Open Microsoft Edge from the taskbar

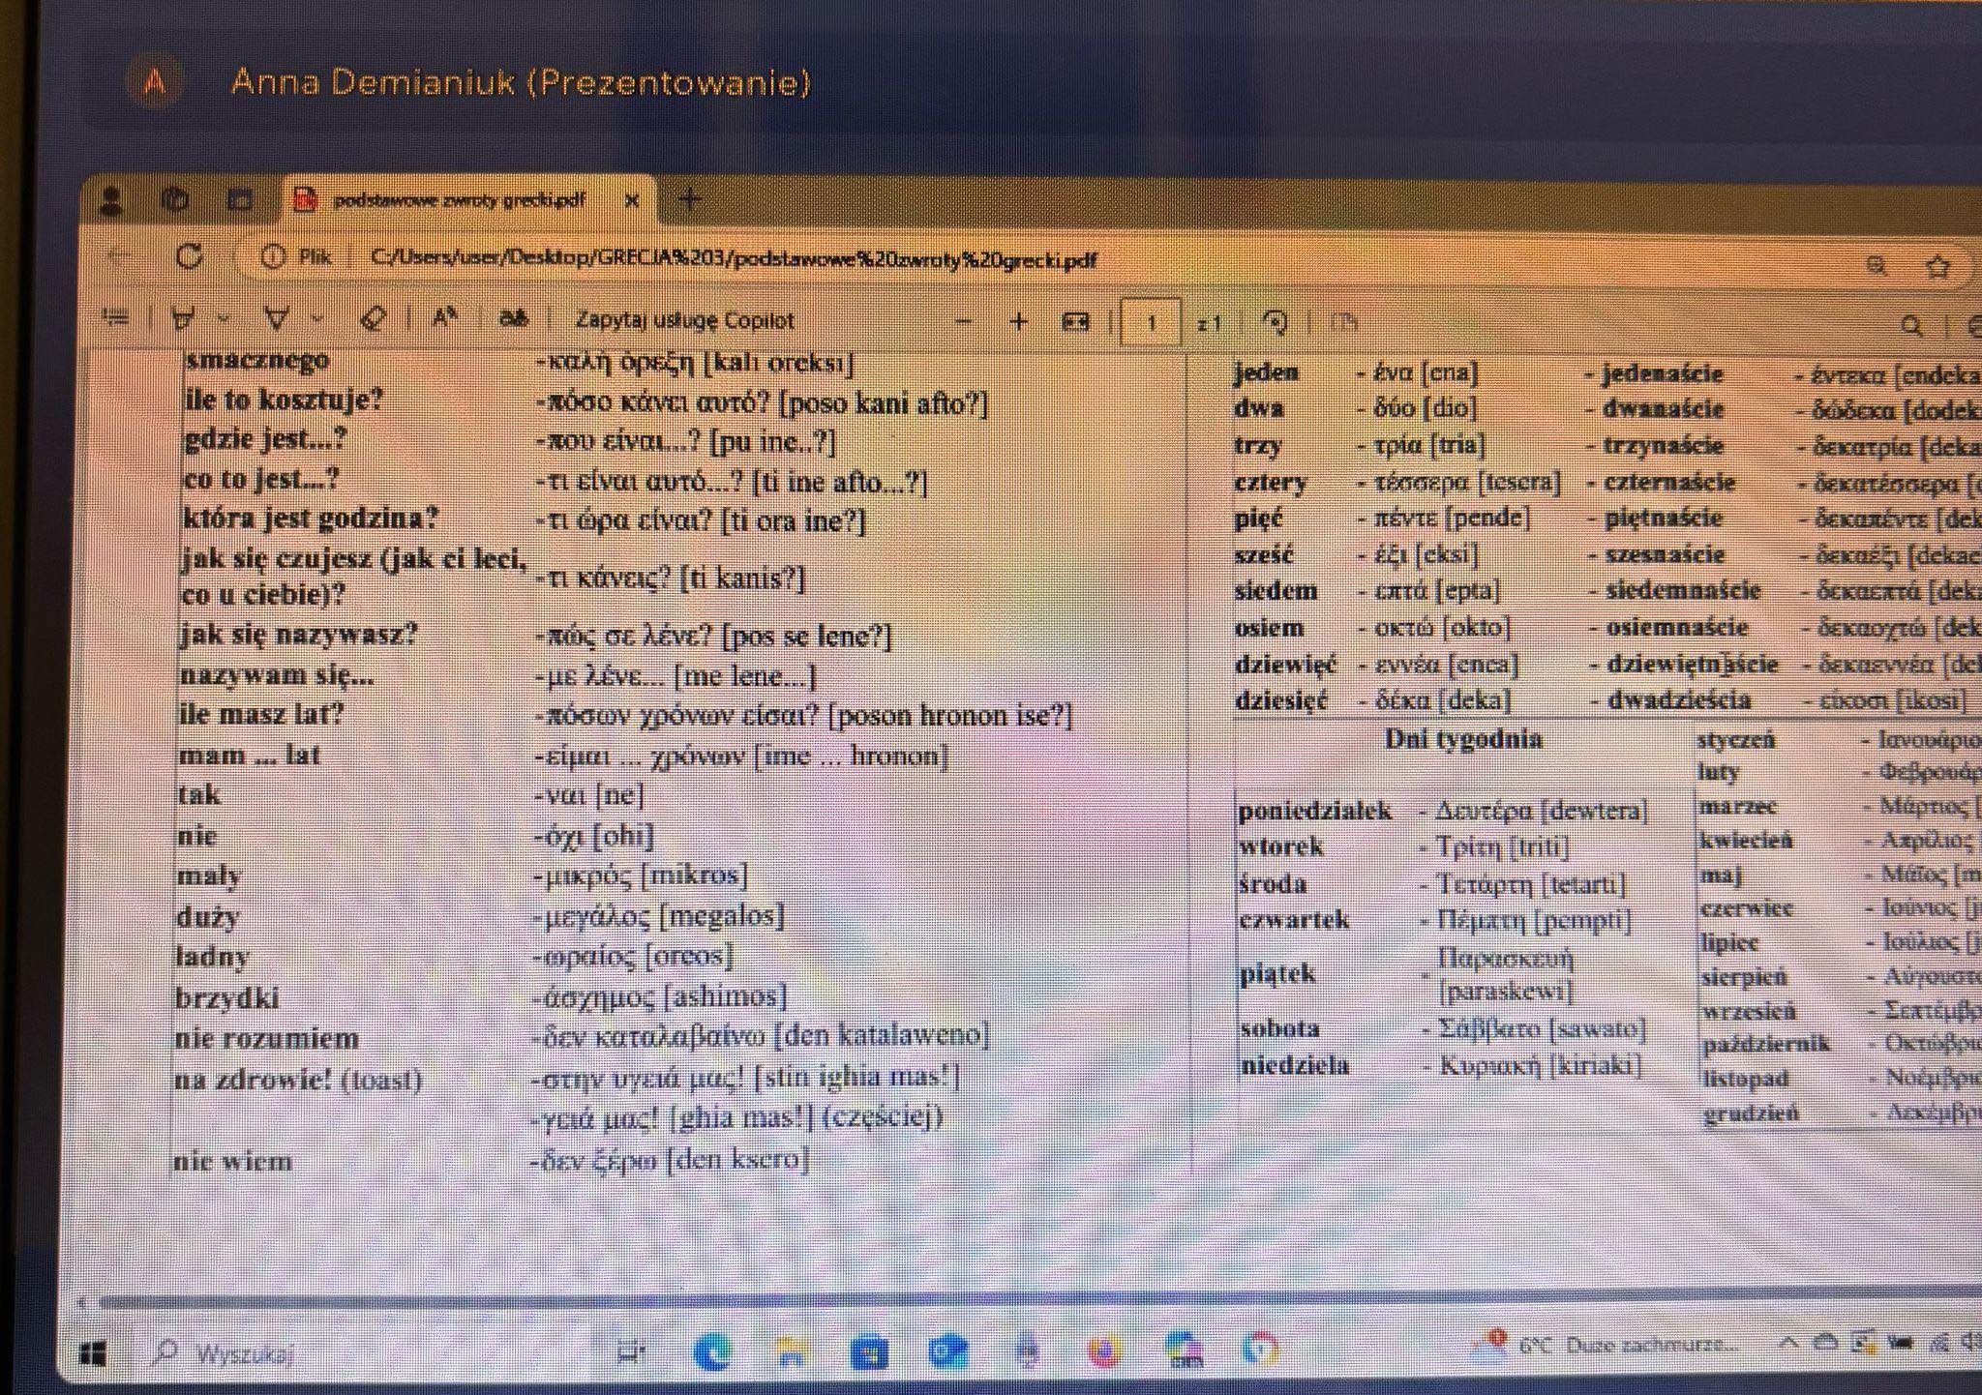[x=712, y=1350]
